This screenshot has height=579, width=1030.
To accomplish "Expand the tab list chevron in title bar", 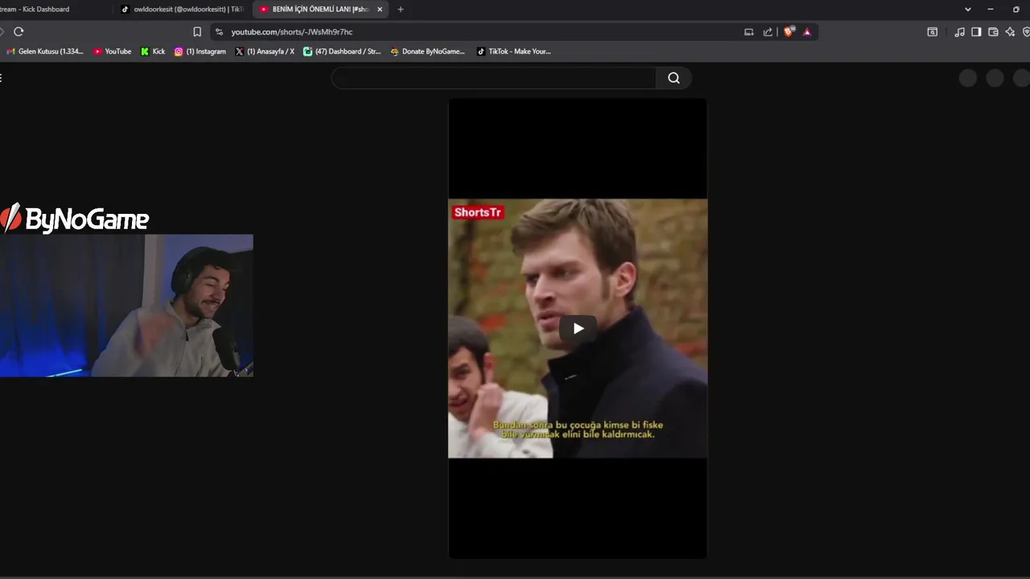I will coord(967,9).
